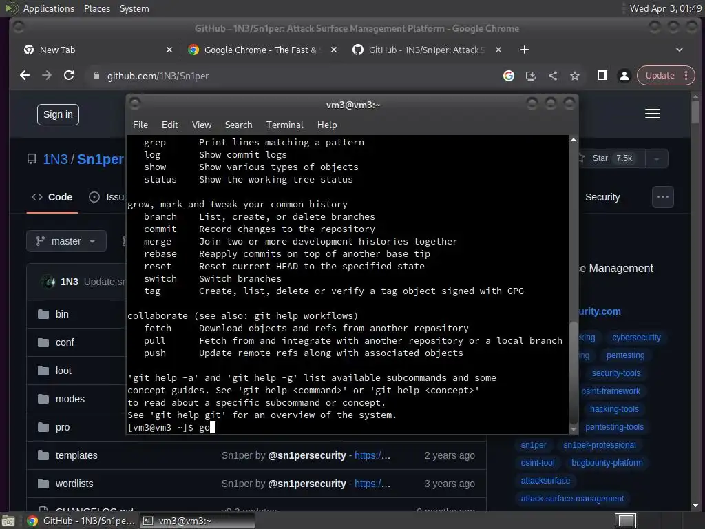Click the bugbounty-platform topic tag

click(607, 463)
